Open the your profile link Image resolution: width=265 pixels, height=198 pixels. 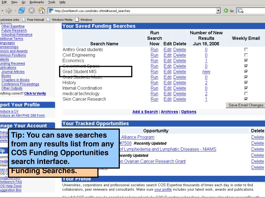pyautogui.click(x=163, y=189)
